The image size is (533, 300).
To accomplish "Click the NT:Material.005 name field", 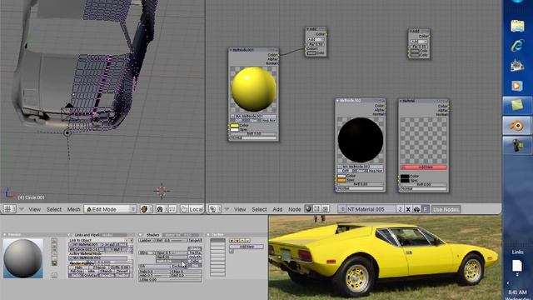I will 371,209.
